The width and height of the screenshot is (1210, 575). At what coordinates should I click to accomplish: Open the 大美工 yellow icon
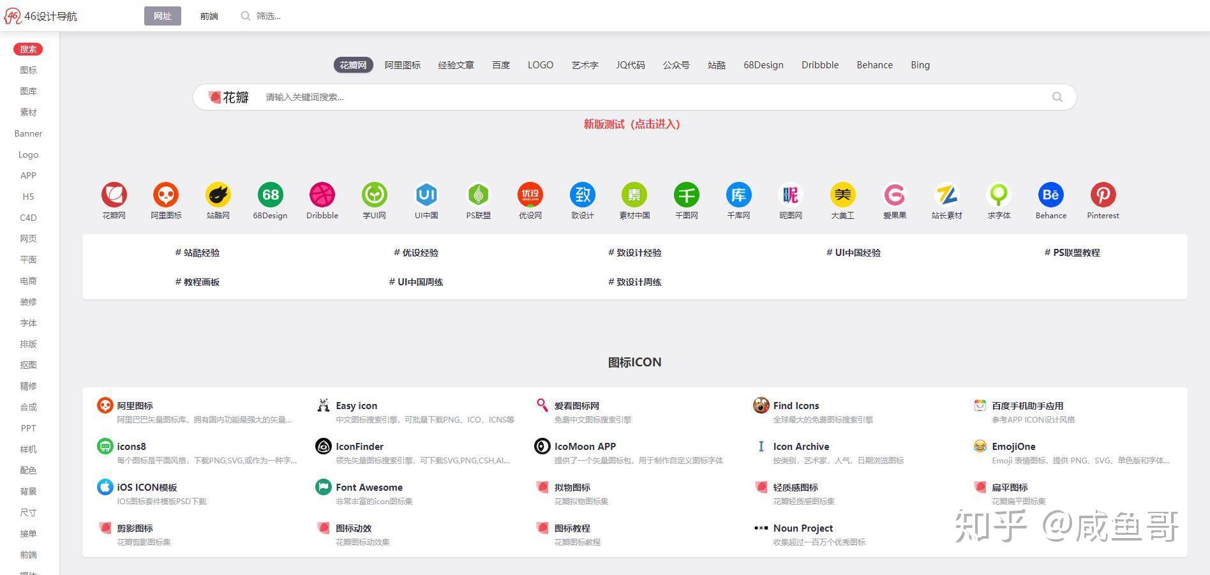[843, 195]
